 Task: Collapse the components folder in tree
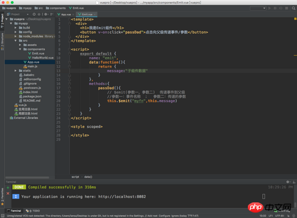point(20,49)
